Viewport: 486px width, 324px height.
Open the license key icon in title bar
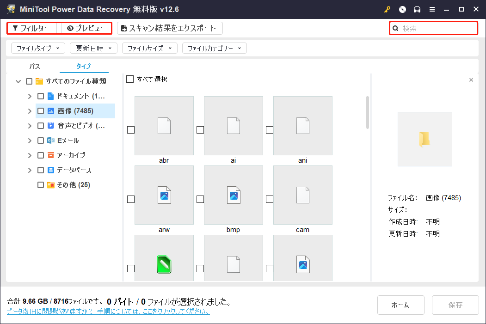(x=387, y=9)
